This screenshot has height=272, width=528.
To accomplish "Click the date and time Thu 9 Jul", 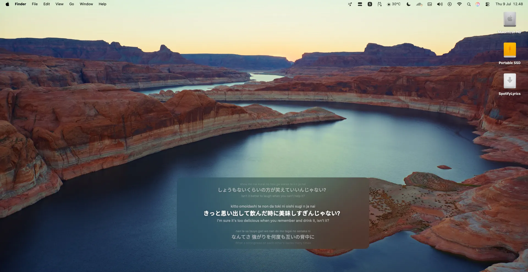I will tap(509, 4).
